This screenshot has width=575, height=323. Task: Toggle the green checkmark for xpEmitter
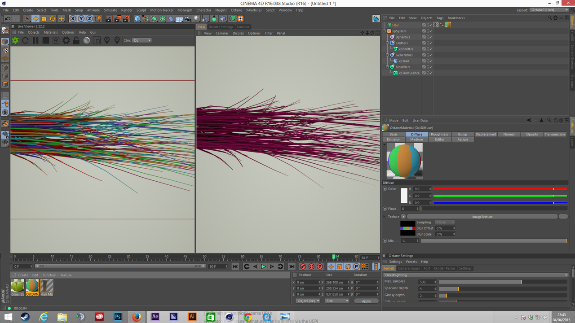coord(430,49)
